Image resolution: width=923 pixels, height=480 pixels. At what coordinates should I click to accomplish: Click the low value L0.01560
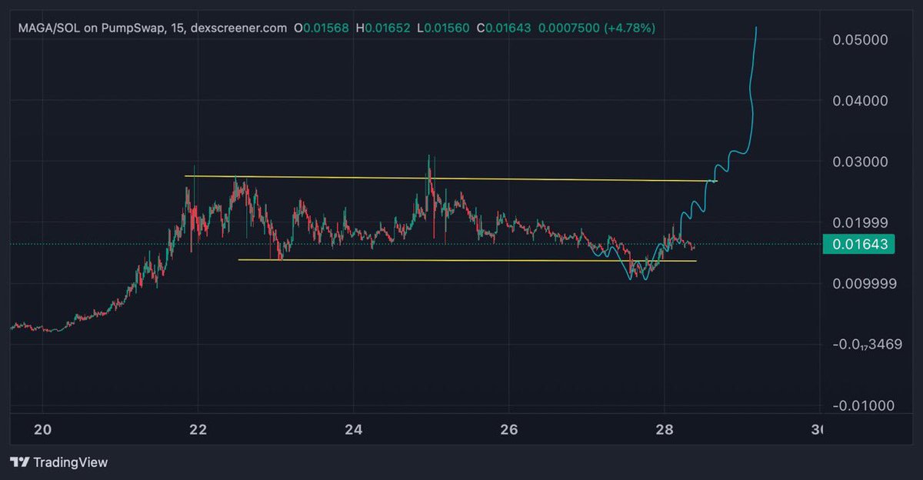pos(443,28)
